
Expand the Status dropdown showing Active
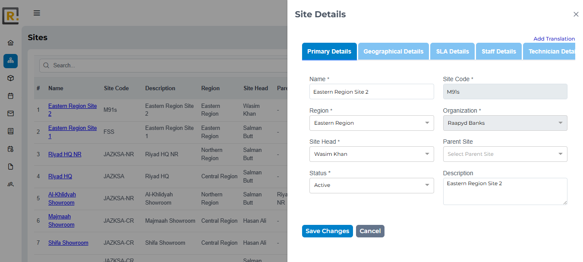click(372, 185)
